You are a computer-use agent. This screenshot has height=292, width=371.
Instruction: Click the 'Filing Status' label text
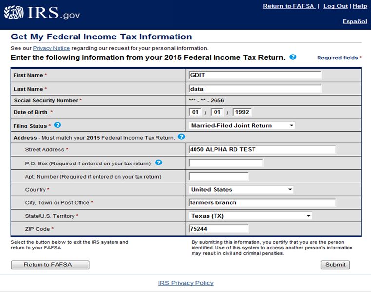click(30, 126)
